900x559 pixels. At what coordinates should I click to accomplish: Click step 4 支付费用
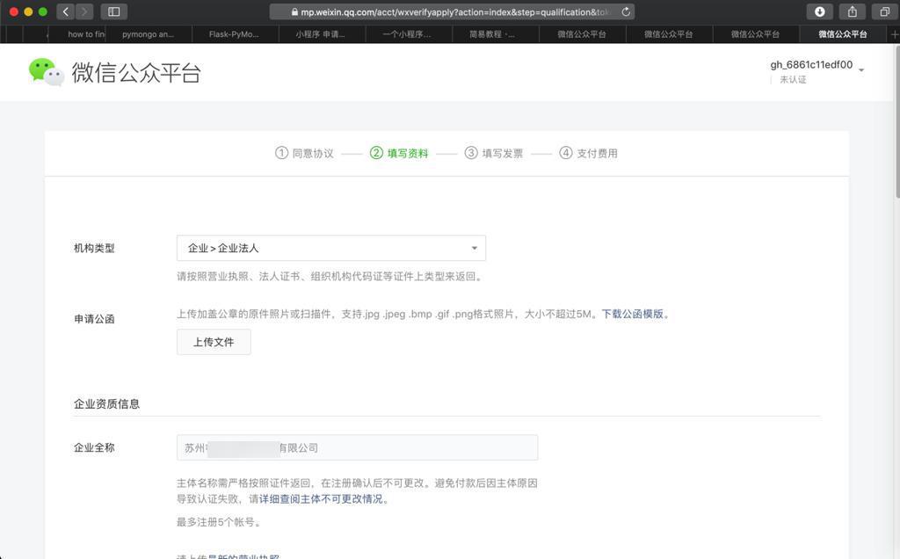[588, 153]
